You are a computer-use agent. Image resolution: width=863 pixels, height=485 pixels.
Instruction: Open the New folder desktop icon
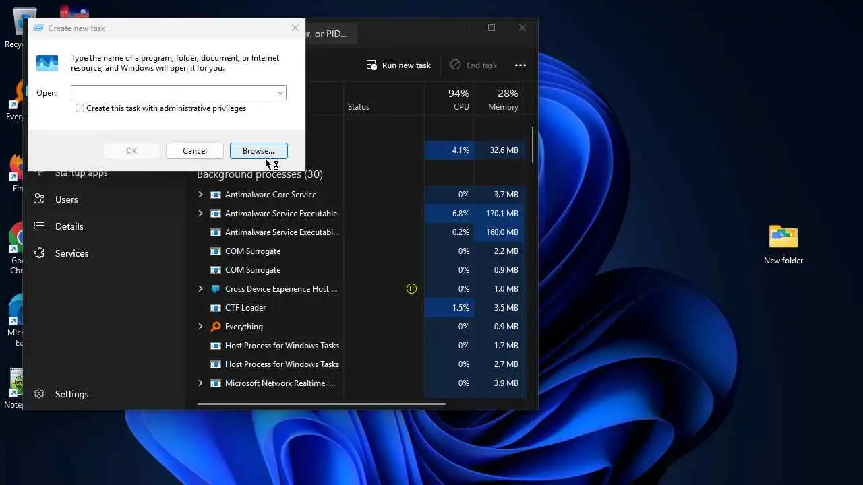click(783, 245)
